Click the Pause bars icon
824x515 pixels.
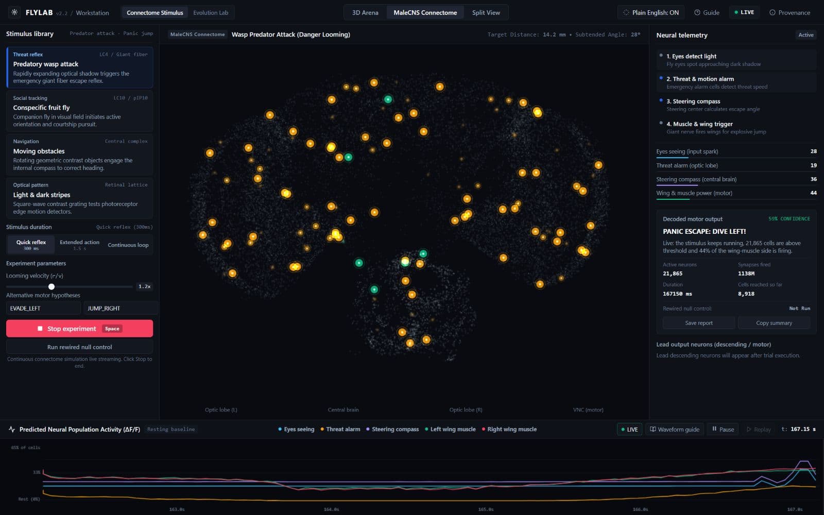[x=714, y=429]
